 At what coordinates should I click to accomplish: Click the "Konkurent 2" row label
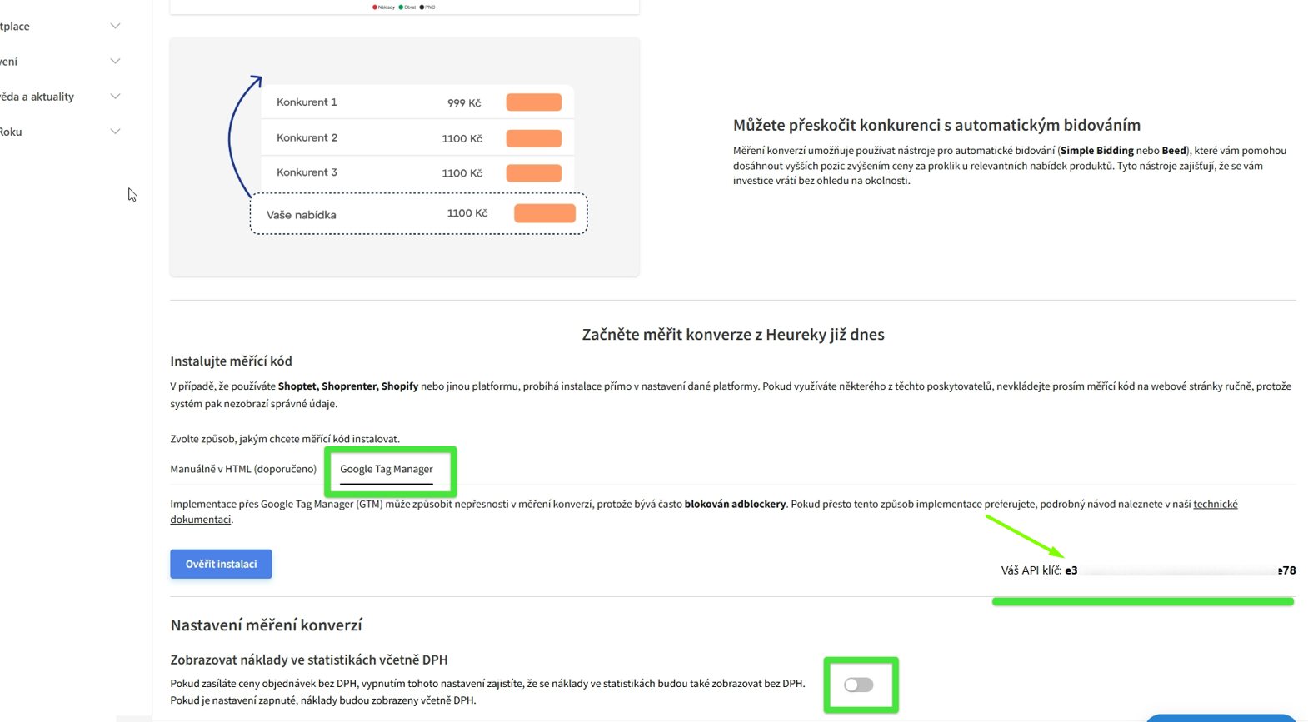pos(307,137)
